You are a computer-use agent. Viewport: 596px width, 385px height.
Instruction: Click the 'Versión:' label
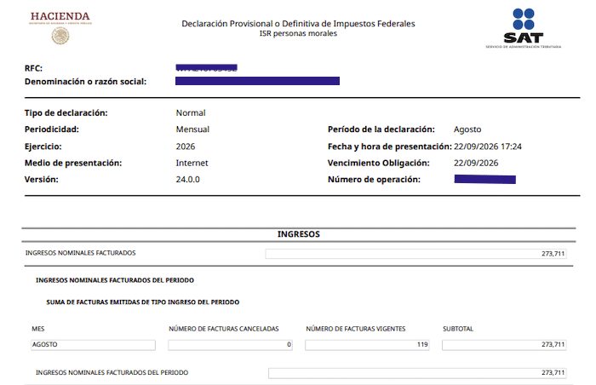coord(42,180)
